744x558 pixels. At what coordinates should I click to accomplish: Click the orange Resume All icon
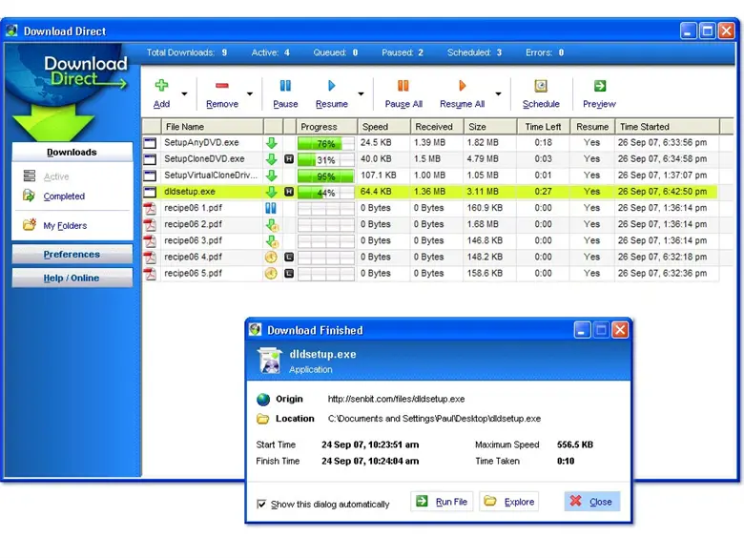[462, 86]
